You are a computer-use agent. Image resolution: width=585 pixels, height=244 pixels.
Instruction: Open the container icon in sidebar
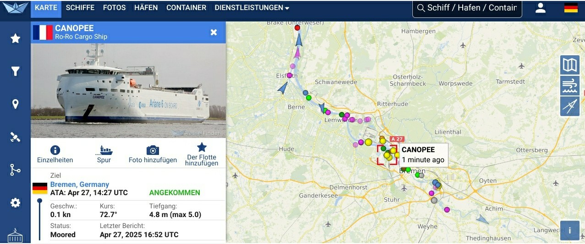click(15, 235)
